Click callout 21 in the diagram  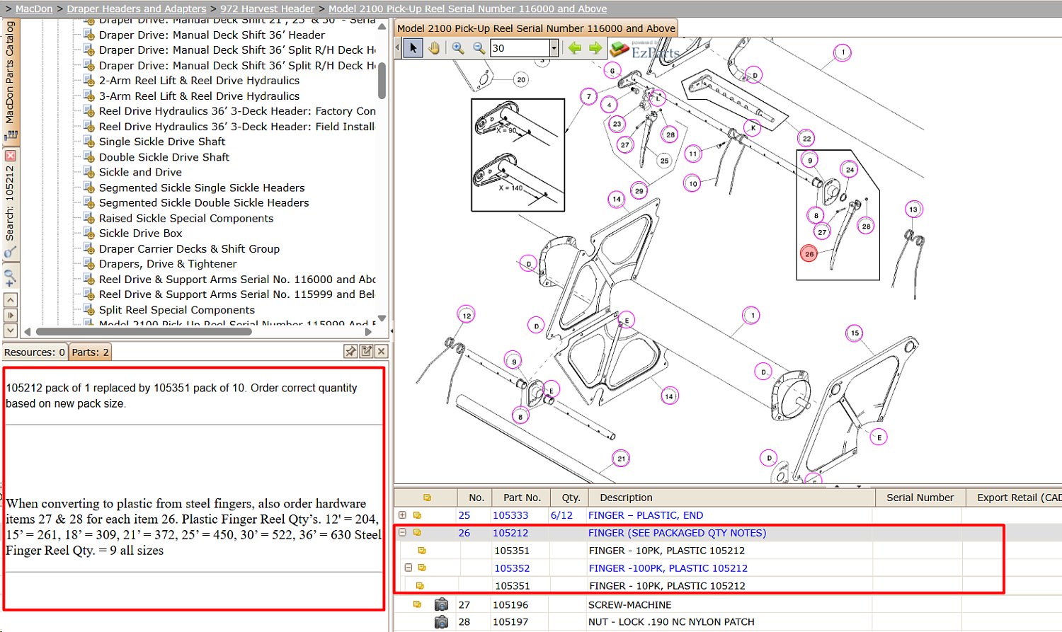coord(621,459)
